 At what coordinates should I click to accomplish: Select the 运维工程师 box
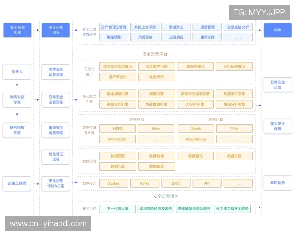click(18, 183)
